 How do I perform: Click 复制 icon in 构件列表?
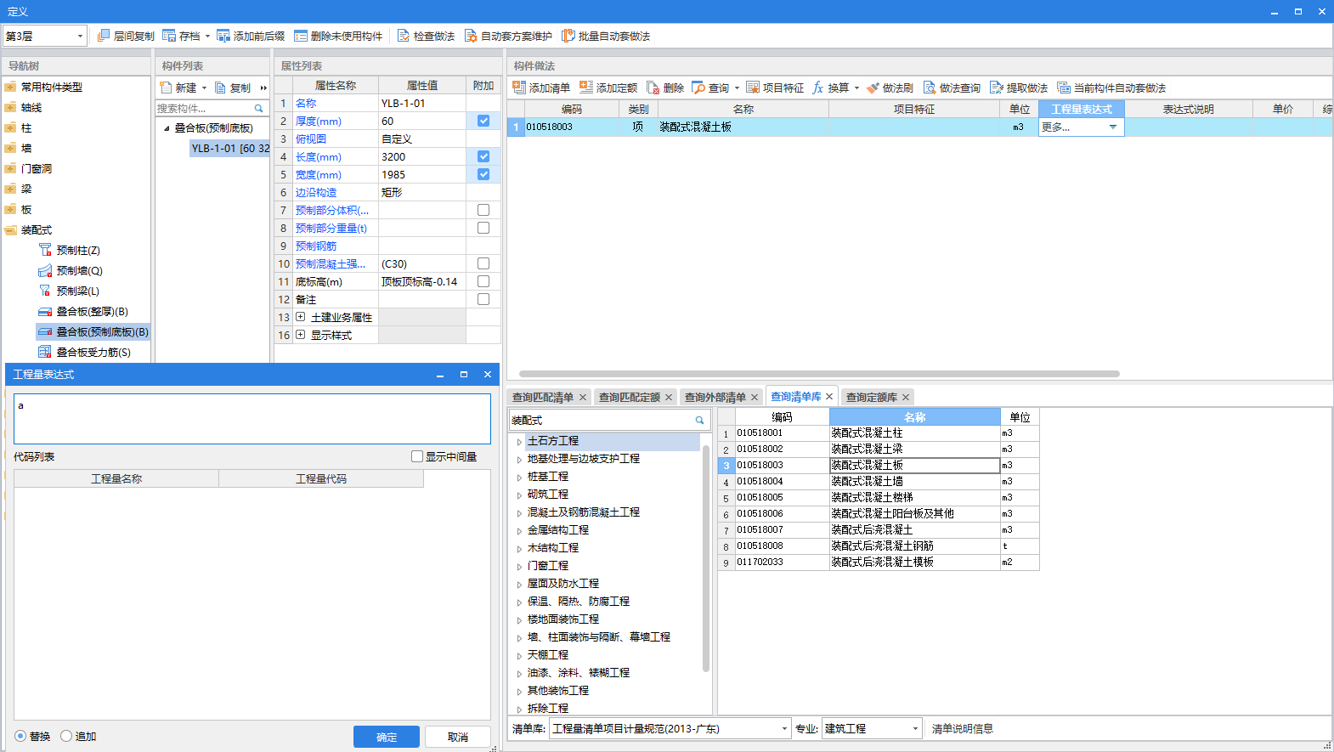[x=220, y=88]
